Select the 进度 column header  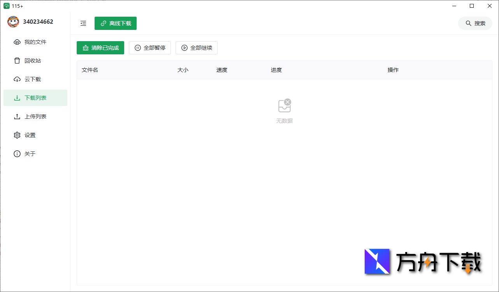[x=276, y=70]
